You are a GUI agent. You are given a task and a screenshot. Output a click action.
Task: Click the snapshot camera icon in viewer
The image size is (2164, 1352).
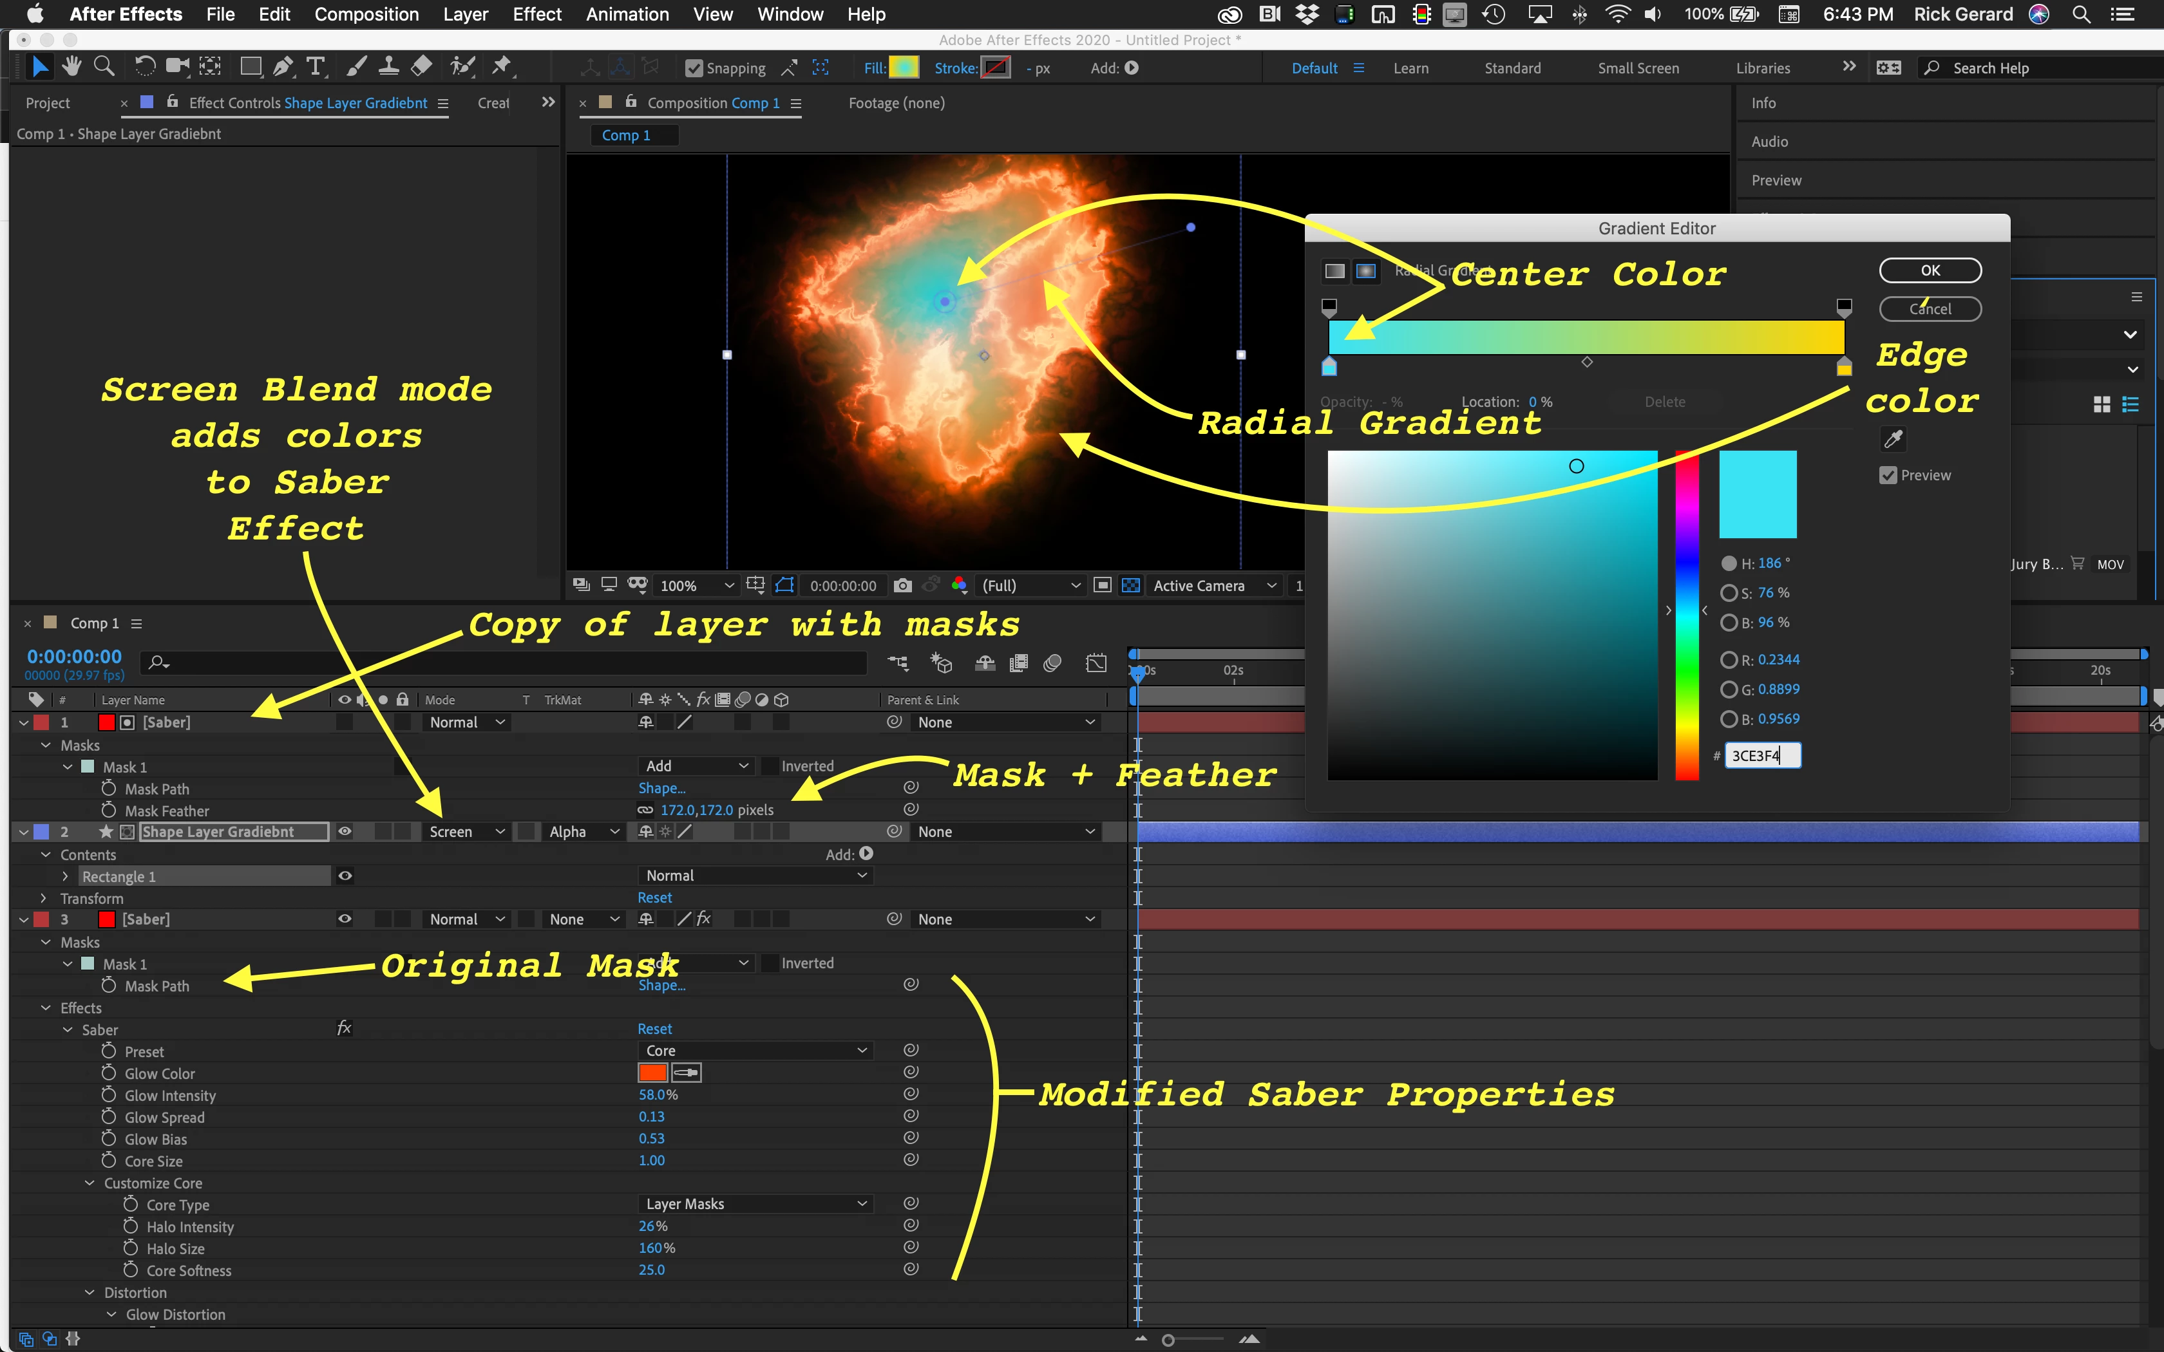(x=902, y=586)
